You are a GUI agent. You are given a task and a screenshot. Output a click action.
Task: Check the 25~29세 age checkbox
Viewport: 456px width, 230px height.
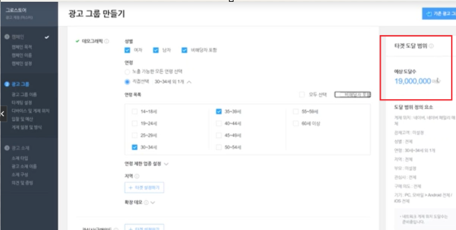click(x=134, y=136)
